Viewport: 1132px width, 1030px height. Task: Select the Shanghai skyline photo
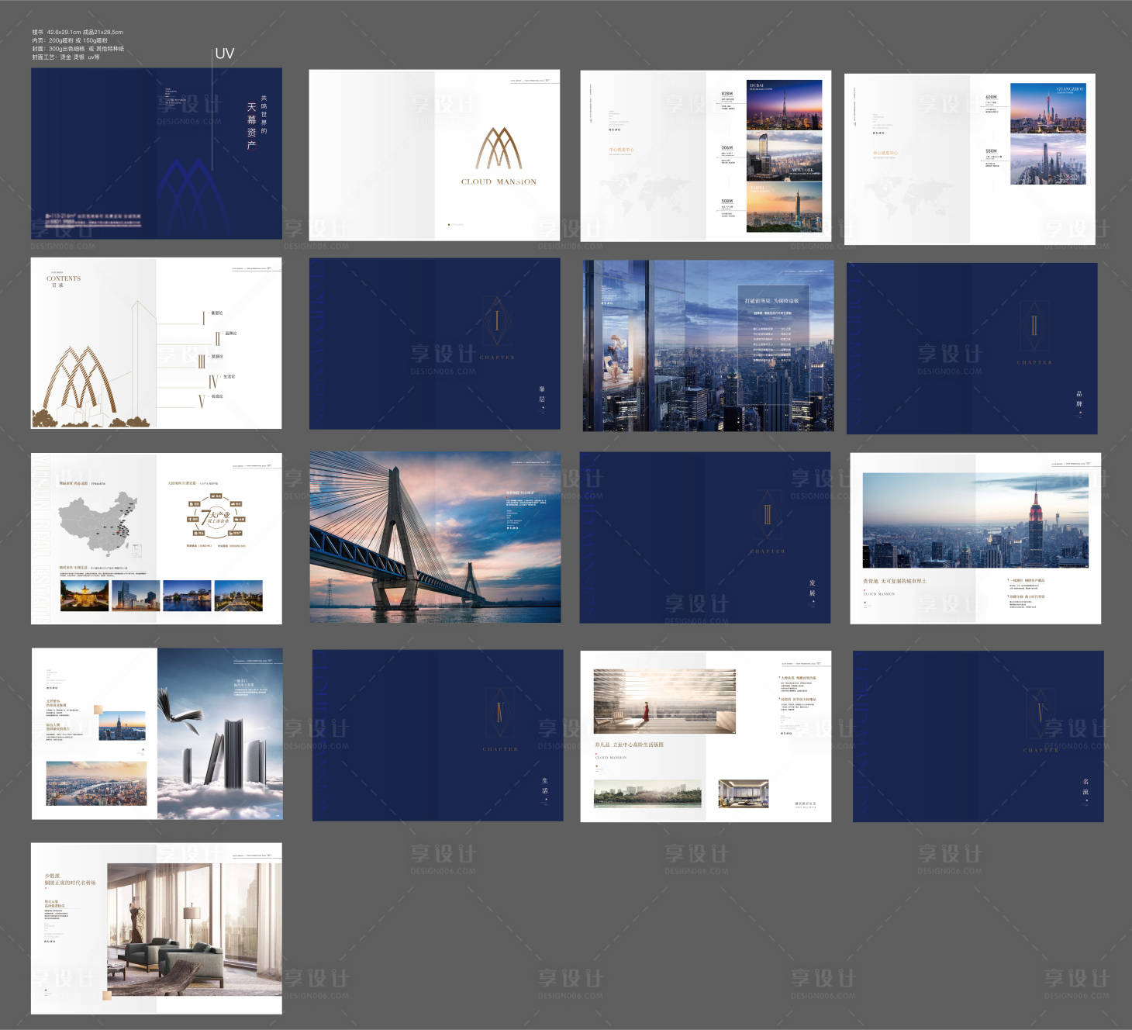click(x=1047, y=161)
